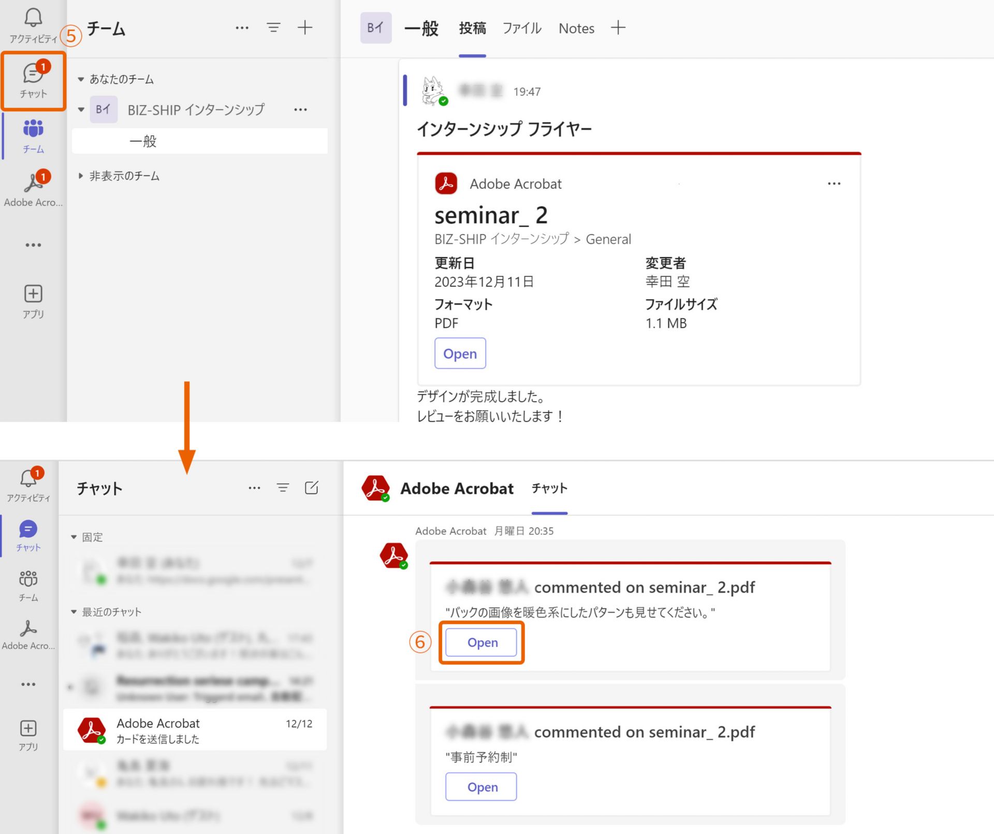The image size is (994, 834).
Task: Select Adobe Acrobat conversation in chat list
Action: pyautogui.click(x=195, y=730)
